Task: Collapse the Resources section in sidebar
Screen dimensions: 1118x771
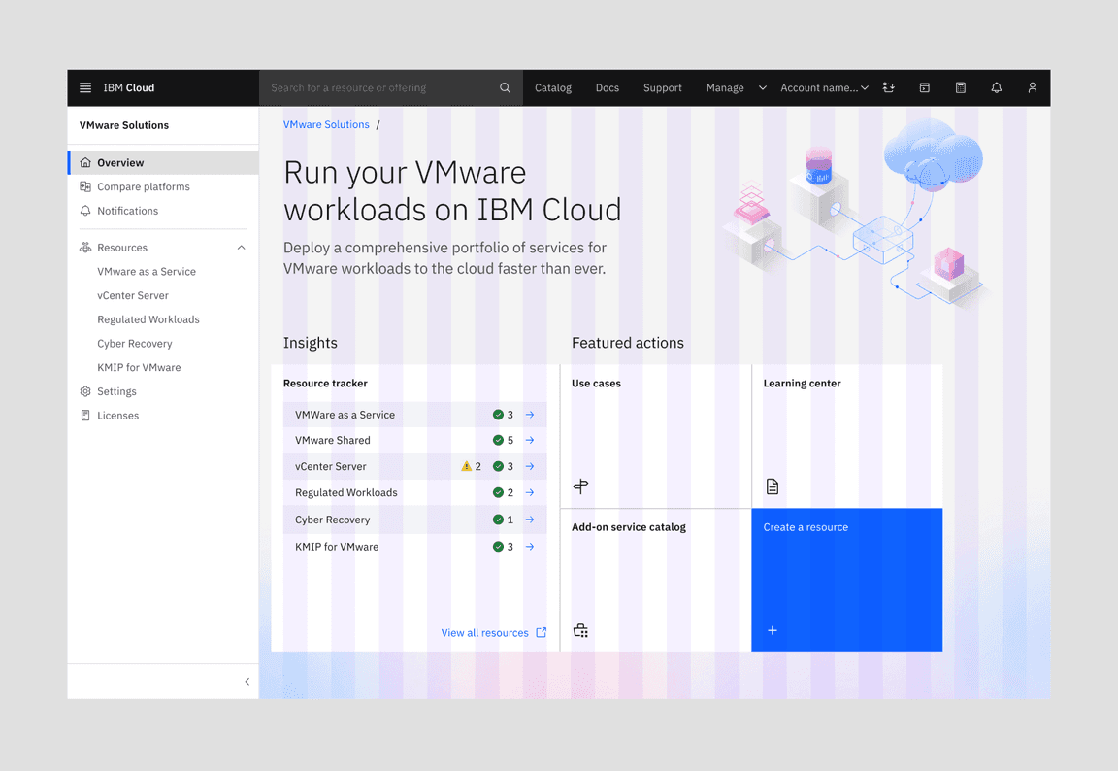Action: 242,248
